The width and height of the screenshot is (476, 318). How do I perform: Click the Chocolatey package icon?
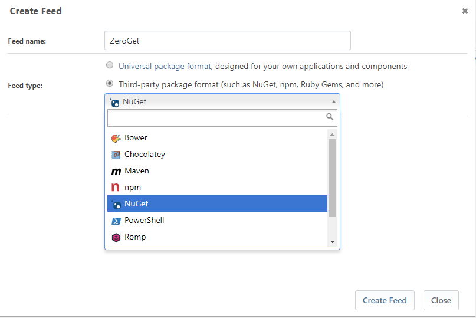116,155
